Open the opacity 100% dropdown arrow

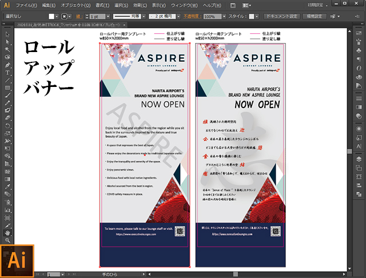pos(224,17)
